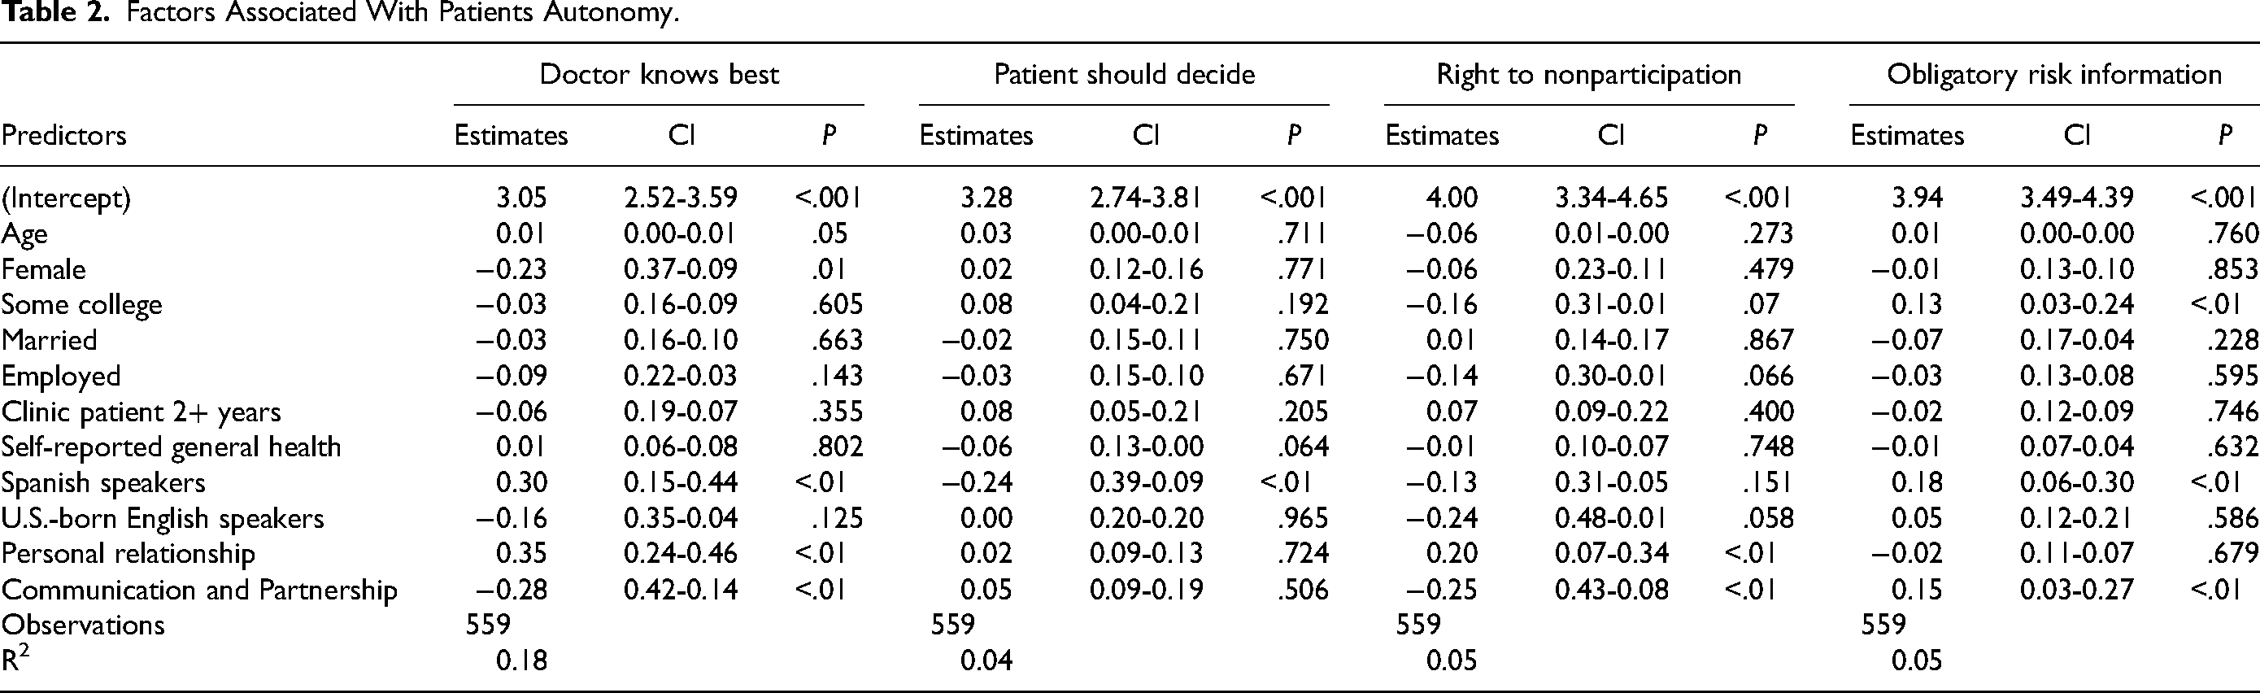Click the Personal relationship row label

tap(128, 555)
